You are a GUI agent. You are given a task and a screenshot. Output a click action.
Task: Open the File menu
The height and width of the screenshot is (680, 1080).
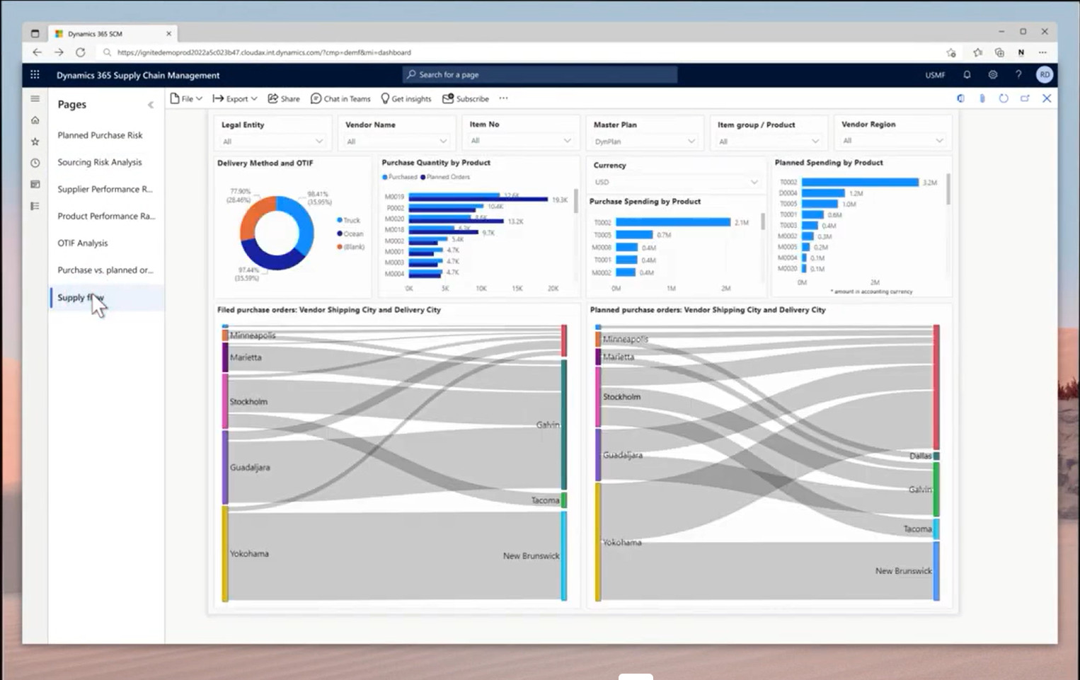(x=185, y=98)
